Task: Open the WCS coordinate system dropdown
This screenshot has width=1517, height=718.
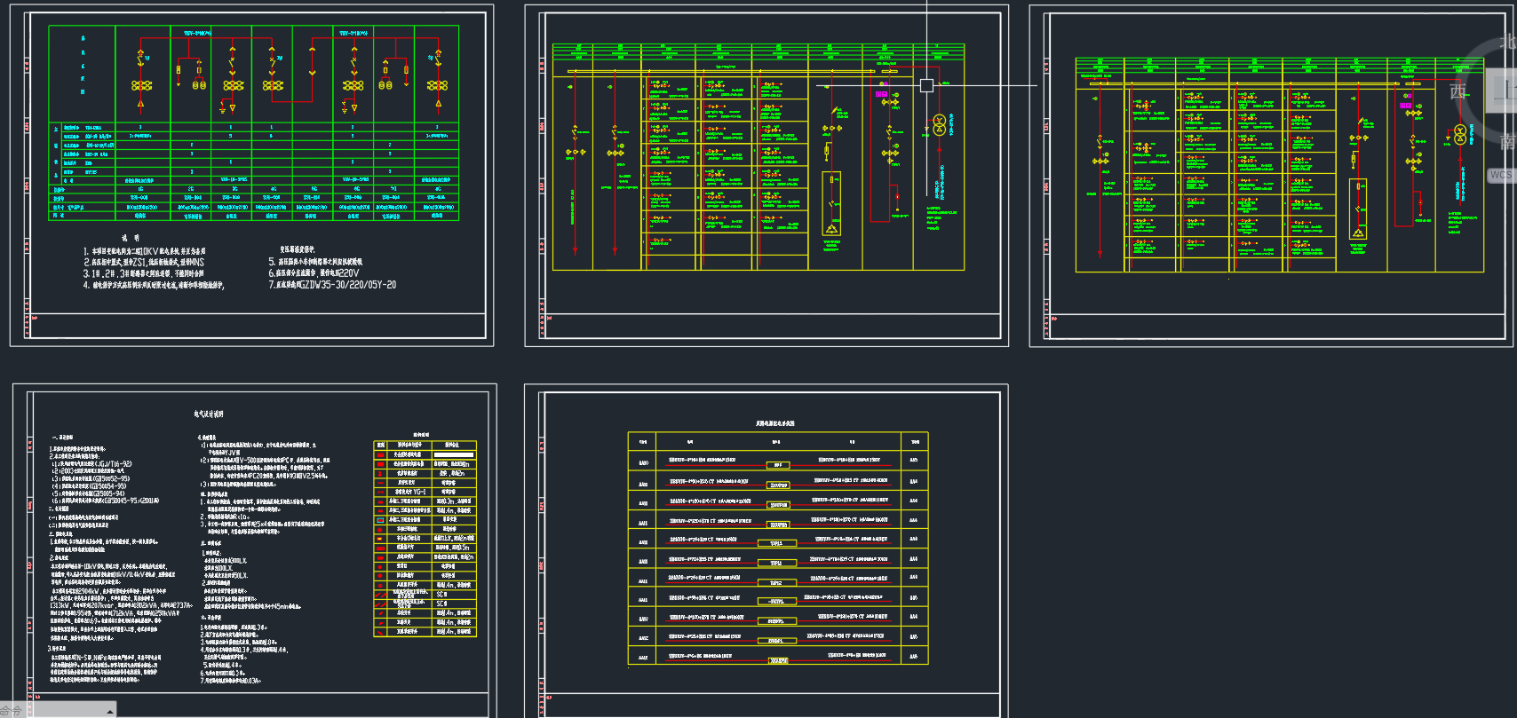Action: point(1501,175)
